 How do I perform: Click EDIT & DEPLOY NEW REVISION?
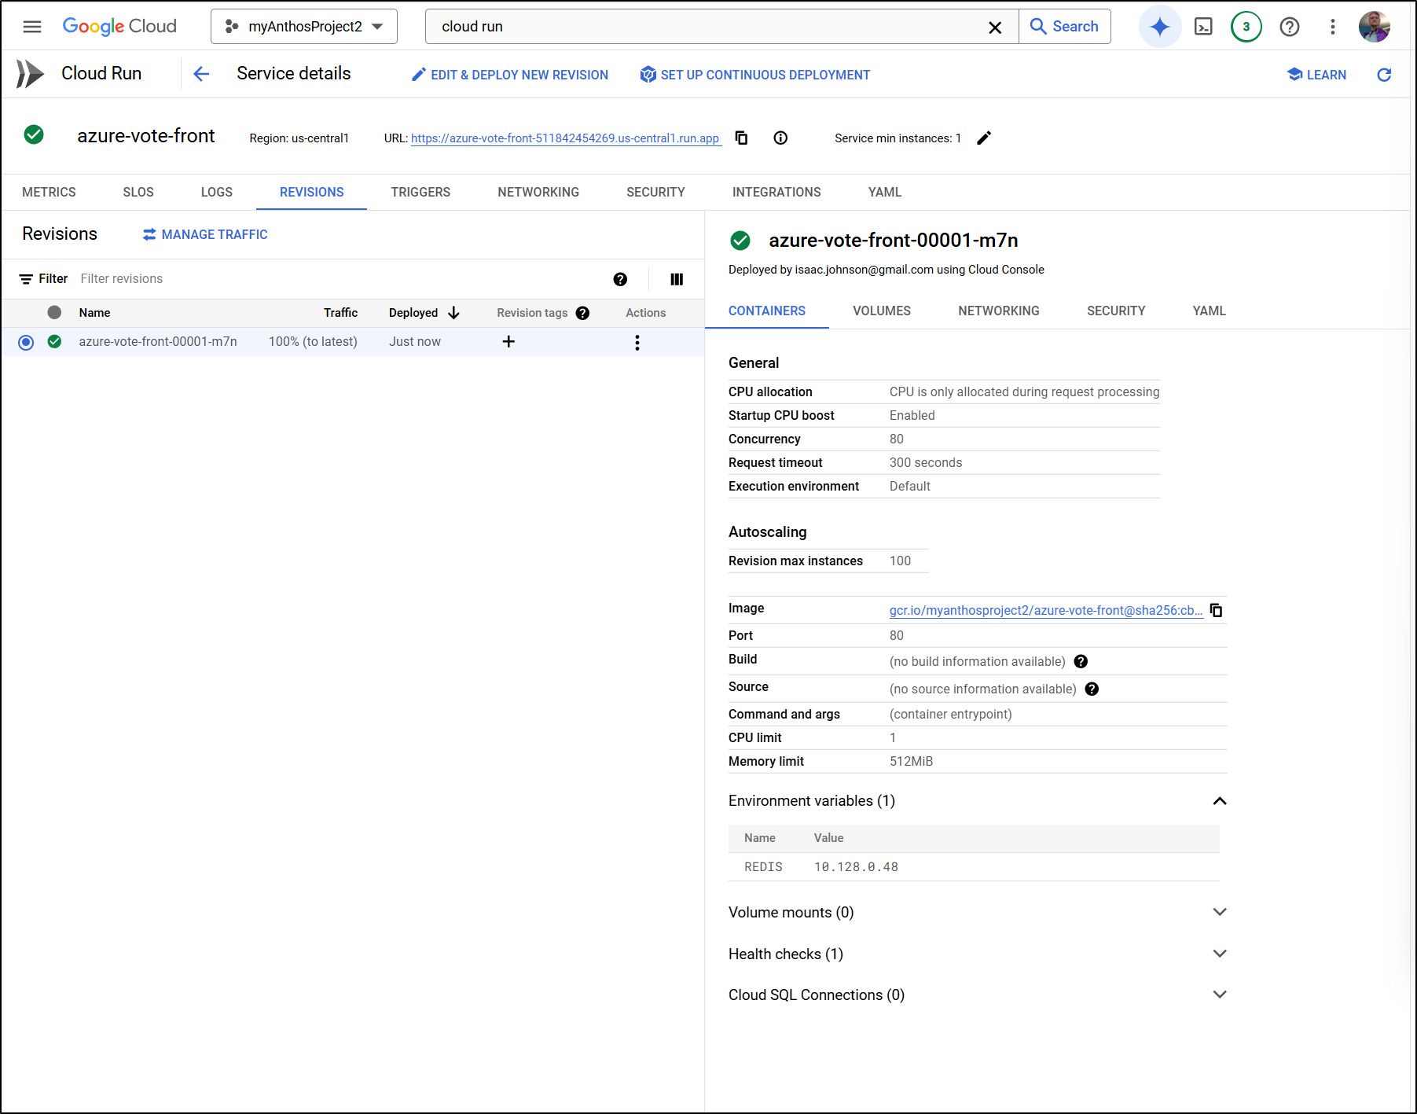[510, 75]
